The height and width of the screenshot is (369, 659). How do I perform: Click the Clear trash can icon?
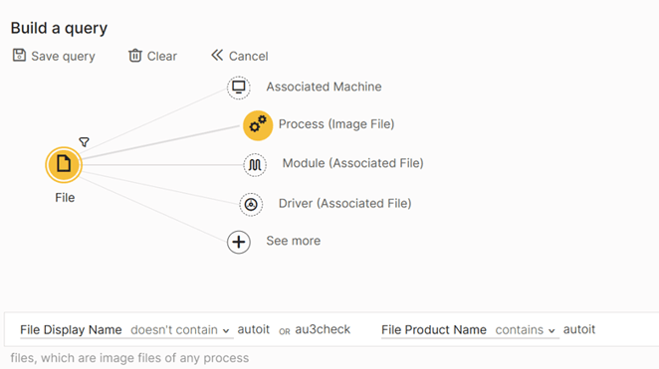(135, 56)
